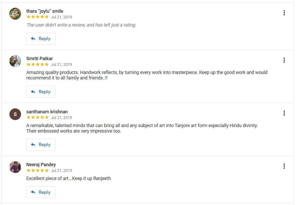Click Smriti Patkar's profile avatar
The height and width of the screenshot is (205, 298).
(15, 61)
